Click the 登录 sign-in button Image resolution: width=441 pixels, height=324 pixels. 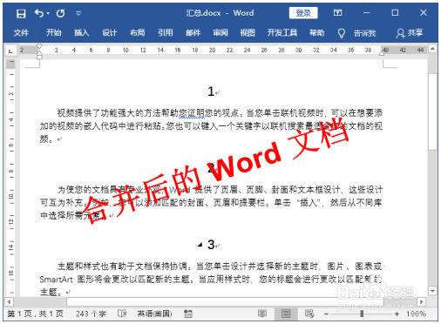point(303,13)
